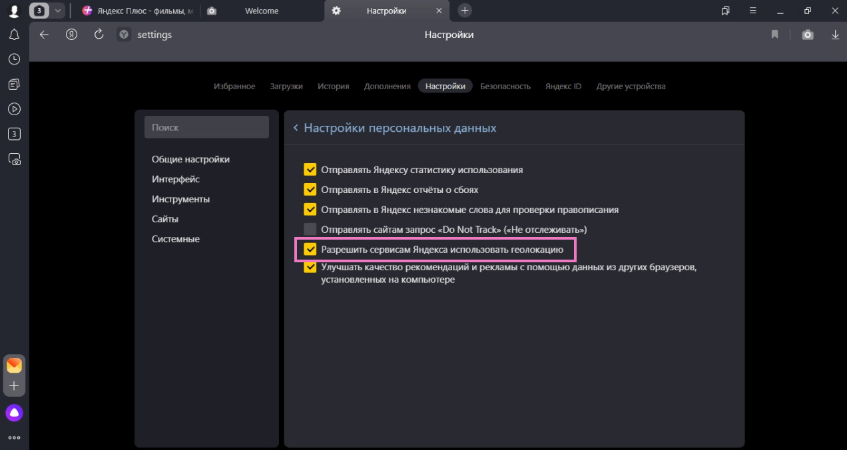Click the settings Поиск search field
Screen dimensions: 847x450
point(206,127)
